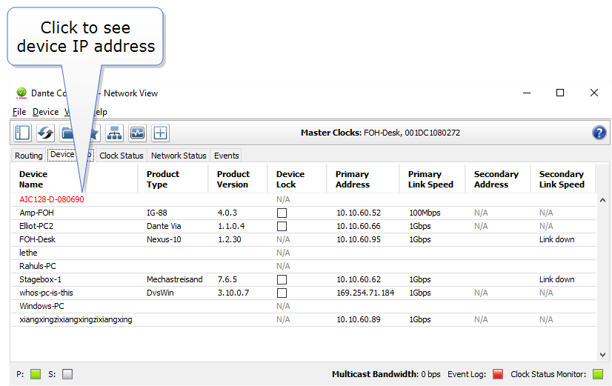Image resolution: width=612 pixels, height=386 pixels.
Task: Click the refresh/reload devices icon
Action: point(45,133)
